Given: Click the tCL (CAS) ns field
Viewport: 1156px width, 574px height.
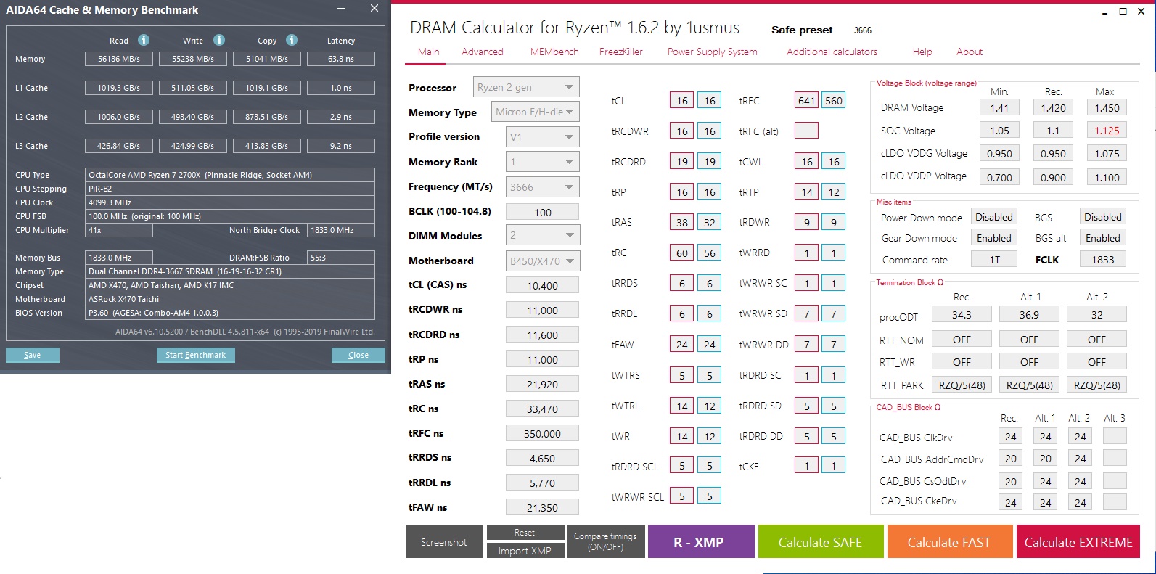Looking at the screenshot, I should pos(542,285).
